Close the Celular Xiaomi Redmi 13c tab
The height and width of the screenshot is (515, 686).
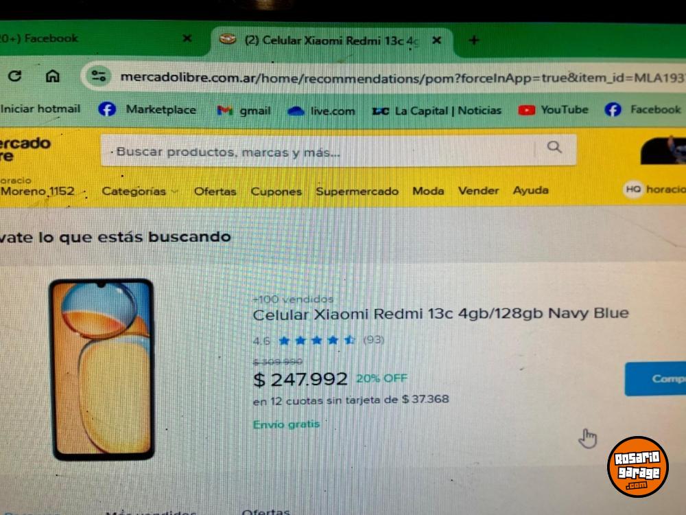436,41
